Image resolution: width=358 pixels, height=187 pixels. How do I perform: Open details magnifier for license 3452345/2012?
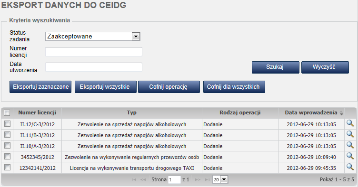(350, 156)
